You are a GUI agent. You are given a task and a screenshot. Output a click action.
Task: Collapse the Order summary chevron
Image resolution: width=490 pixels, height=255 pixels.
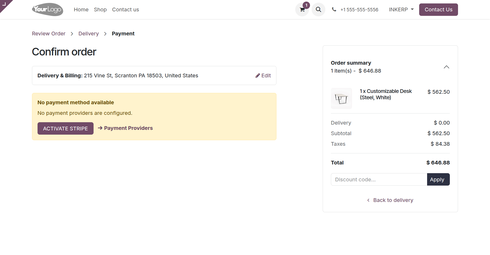(446, 67)
